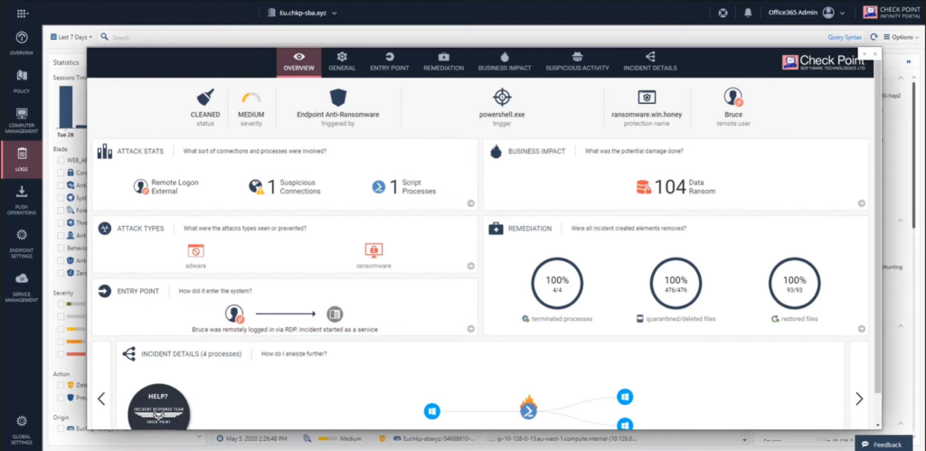The width and height of the screenshot is (926, 451).
Task: Toggle the Thre blade checkbox
Action: point(61,222)
